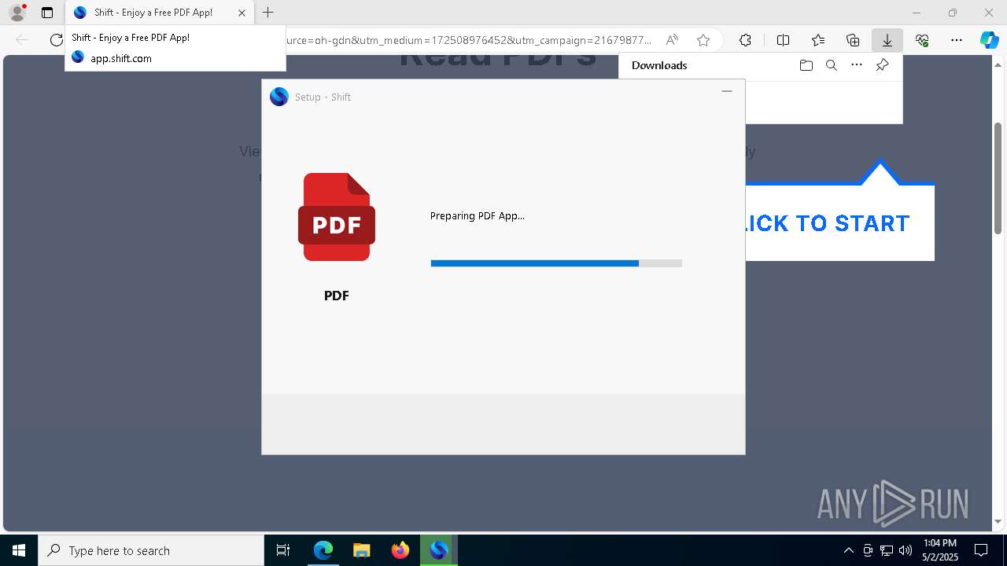Open the Collections icon
Image resolution: width=1007 pixels, height=566 pixels.
pos(853,40)
